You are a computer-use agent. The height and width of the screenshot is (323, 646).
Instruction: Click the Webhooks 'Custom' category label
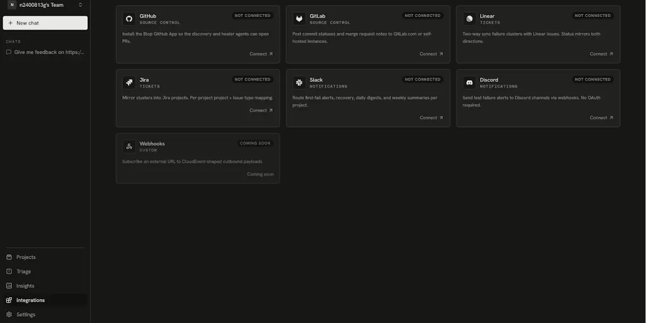[148, 150]
